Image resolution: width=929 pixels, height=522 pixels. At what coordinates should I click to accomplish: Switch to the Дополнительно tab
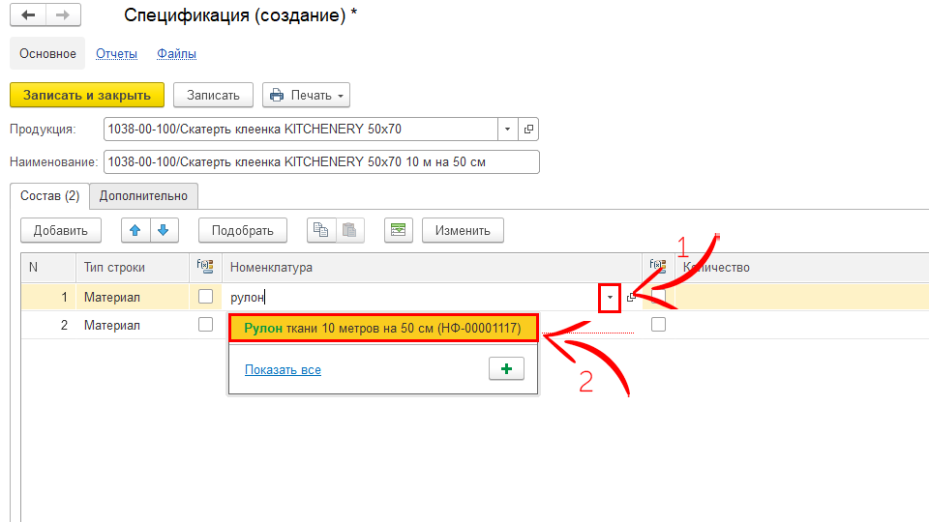[143, 195]
